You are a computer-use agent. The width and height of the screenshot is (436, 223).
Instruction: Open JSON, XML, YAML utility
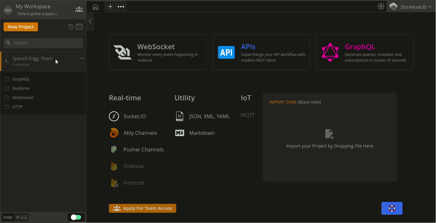tap(209, 116)
